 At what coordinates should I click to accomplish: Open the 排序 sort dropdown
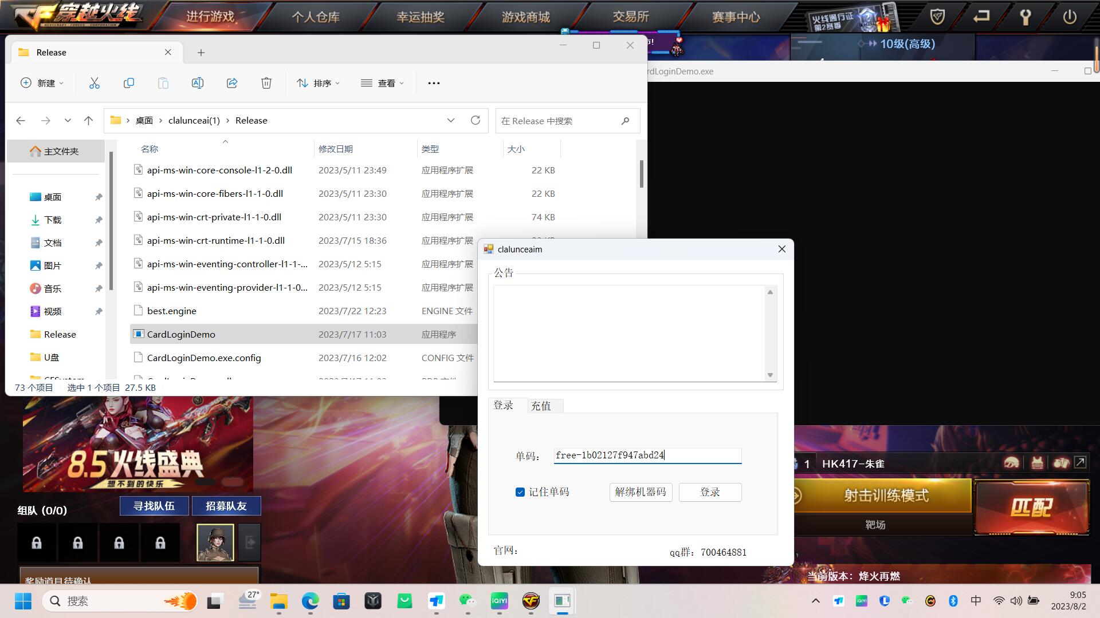pos(319,83)
